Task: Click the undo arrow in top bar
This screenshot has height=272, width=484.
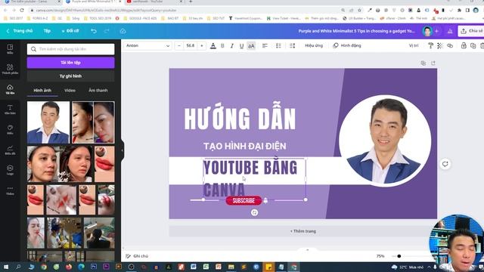Action: coord(94,31)
